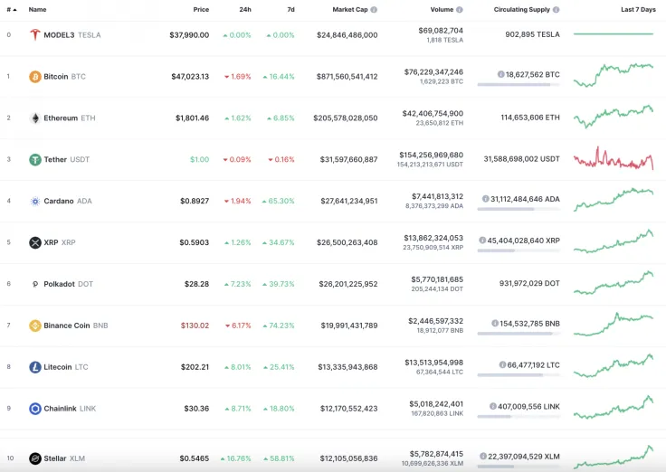
Task: Click Cardano's circulating supply progress bar
Action: (x=519, y=209)
